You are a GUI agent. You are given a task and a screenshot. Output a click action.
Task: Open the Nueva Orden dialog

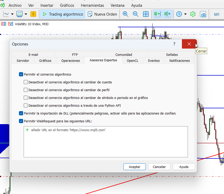(x=102, y=14)
